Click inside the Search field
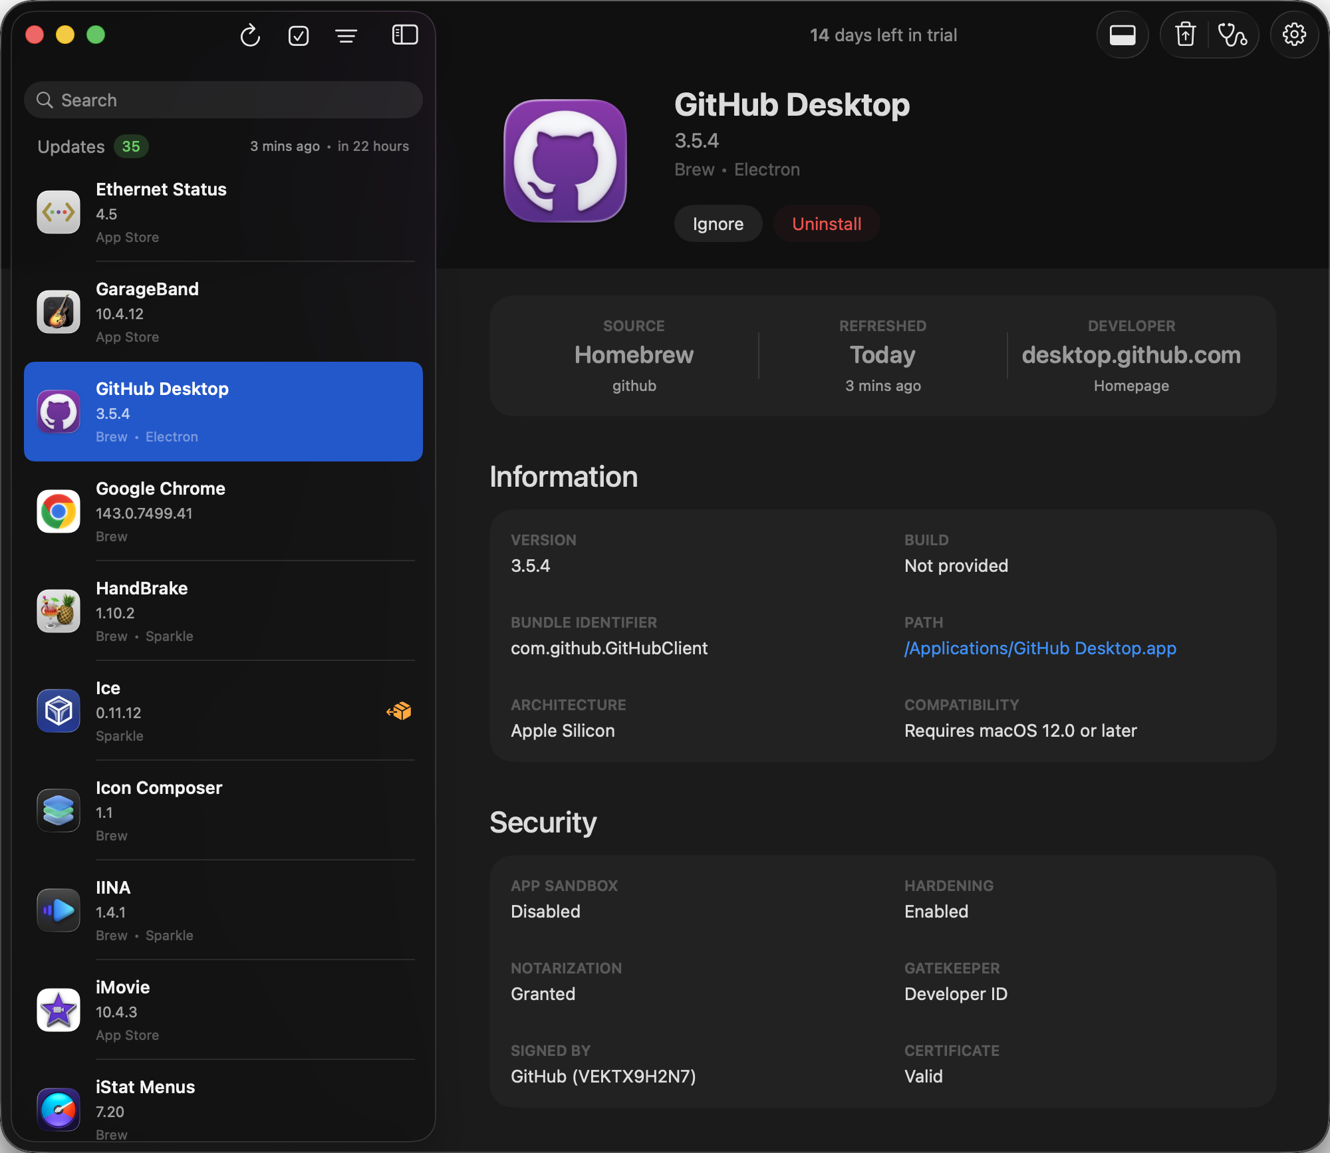This screenshot has height=1153, width=1330. click(x=223, y=100)
